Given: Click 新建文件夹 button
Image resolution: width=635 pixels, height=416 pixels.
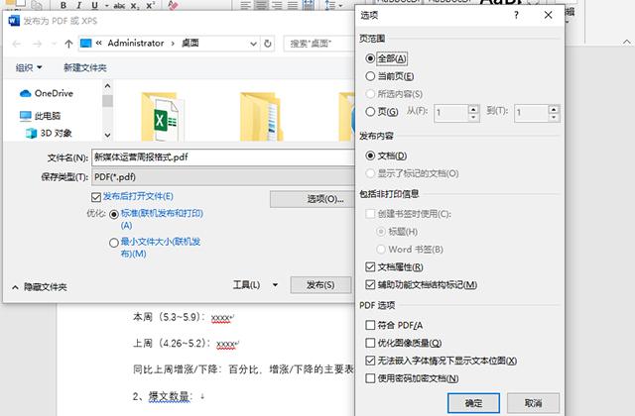Looking at the screenshot, I should coord(85,67).
